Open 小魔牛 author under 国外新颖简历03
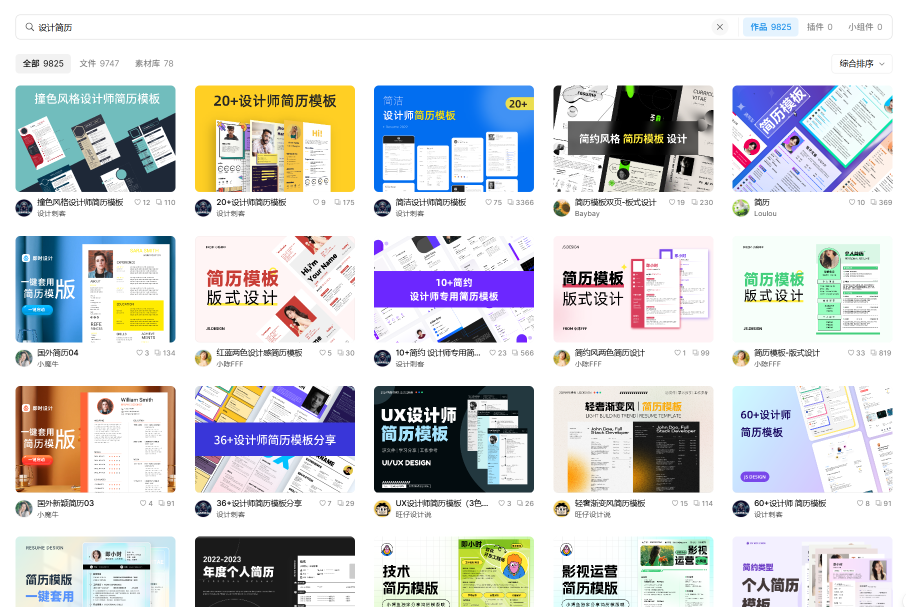 [47, 514]
